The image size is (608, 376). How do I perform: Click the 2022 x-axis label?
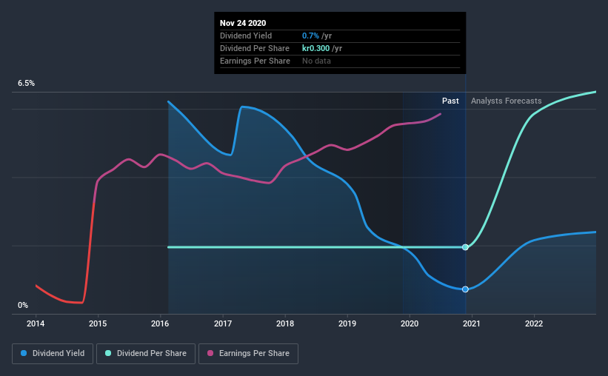coord(534,323)
